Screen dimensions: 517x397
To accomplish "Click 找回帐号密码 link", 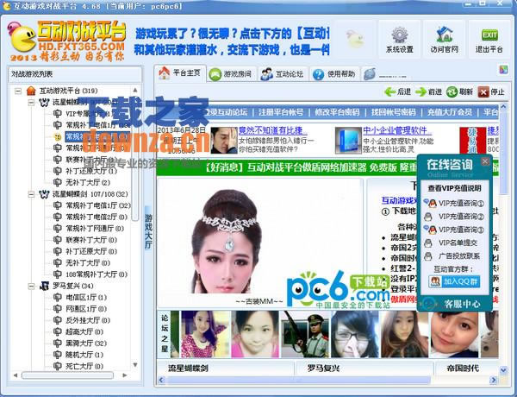I will coord(394,112).
